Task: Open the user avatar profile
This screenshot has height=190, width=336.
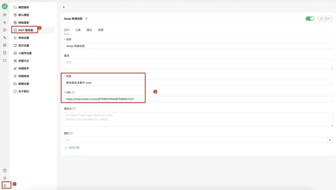Action: 5,7
